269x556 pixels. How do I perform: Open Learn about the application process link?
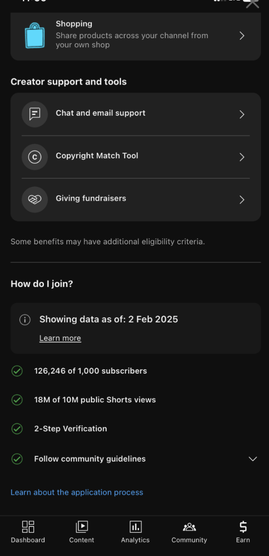point(77,492)
